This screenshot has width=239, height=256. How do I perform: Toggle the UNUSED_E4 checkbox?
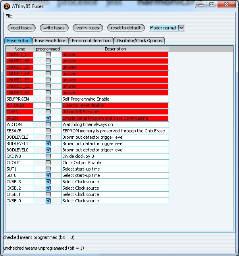coord(48,74)
